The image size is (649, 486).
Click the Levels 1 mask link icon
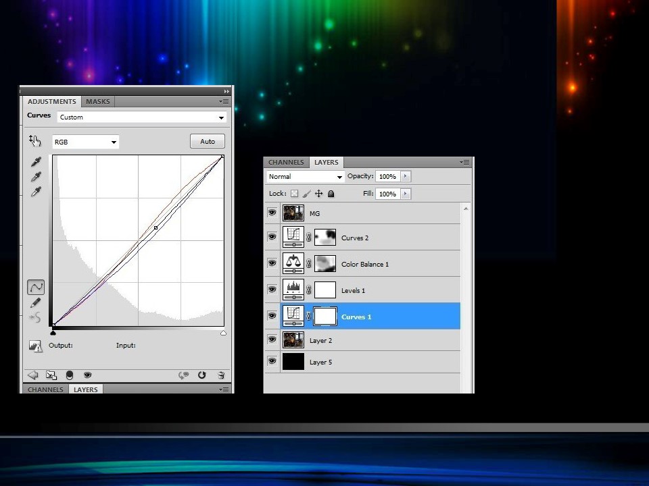coord(309,290)
